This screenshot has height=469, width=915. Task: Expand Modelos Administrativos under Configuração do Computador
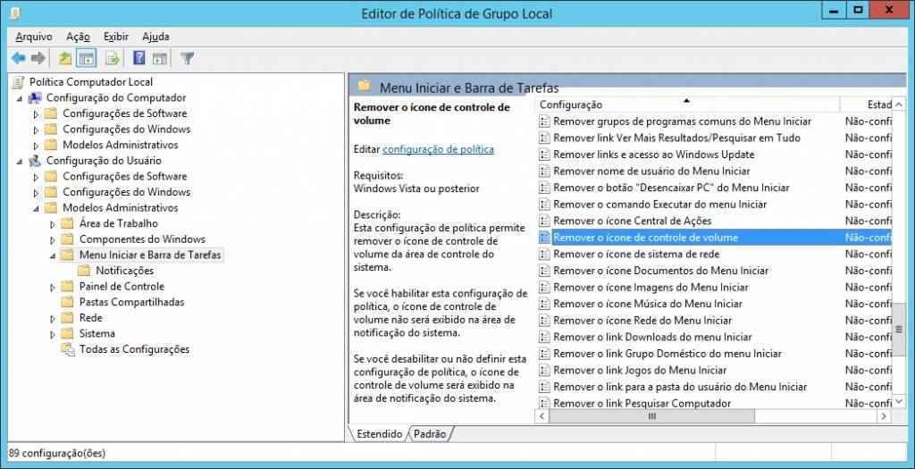36,146
